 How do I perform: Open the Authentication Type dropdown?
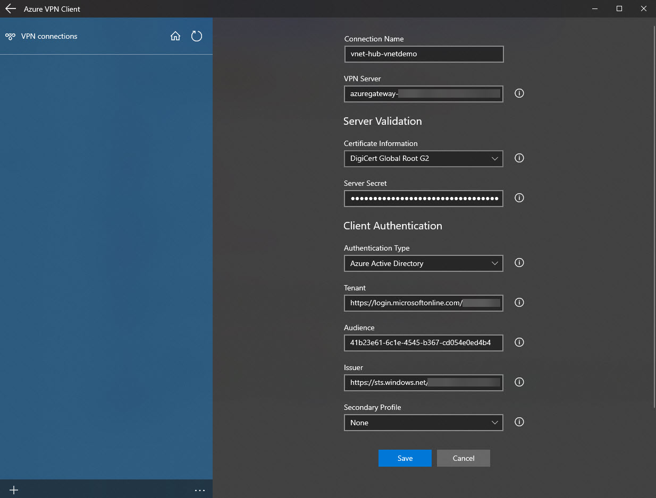pyautogui.click(x=424, y=263)
